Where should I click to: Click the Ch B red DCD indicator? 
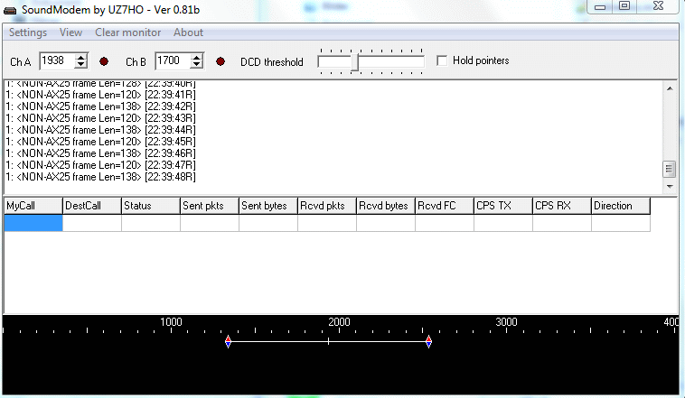coord(221,61)
